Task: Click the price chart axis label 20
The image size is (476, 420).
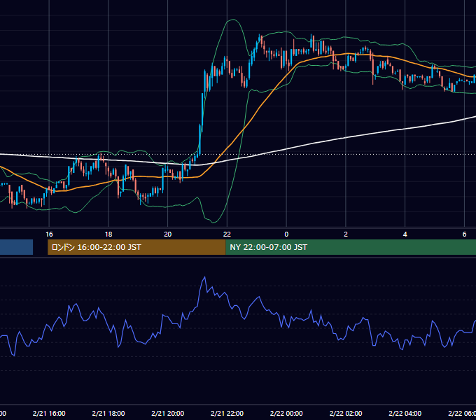Action: pyautogui.click(x=167, y=234)
